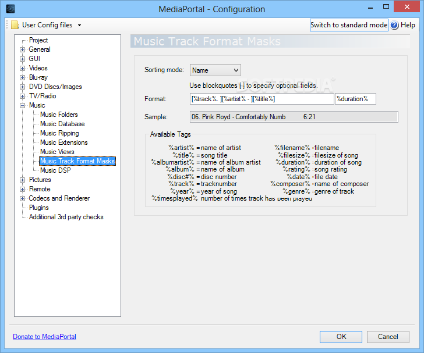The width and height of the screenshot is (424, 353).
Task: Click the Format mask input field
Action: click(x=262, y=99)
